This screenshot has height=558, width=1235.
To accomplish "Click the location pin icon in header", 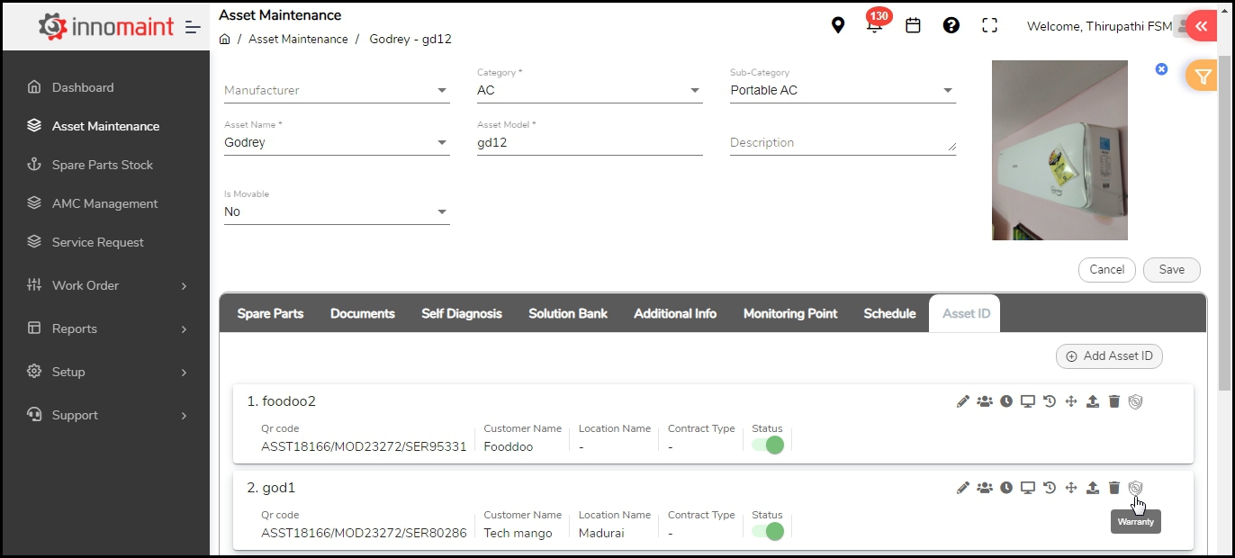I will tap(838, 25).
